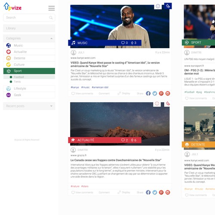Select the Geek category
This screenshot has width=215, height=215.
pyautogui.click(x=29, y=95)
